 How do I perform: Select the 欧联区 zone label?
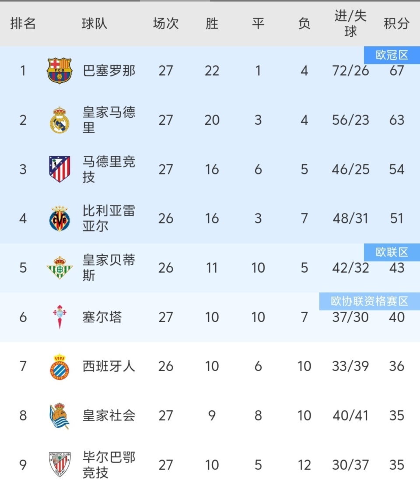(x=392, y=252)
